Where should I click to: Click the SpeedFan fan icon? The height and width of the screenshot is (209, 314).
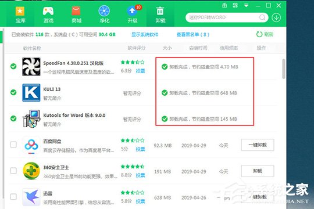point(31,66)
